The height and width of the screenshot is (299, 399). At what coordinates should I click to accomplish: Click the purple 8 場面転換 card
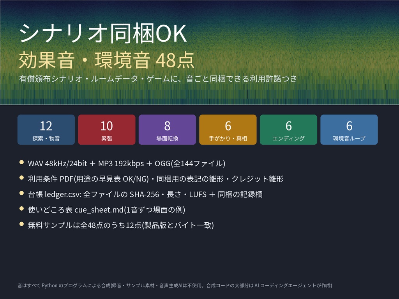[x=167, y=130]
